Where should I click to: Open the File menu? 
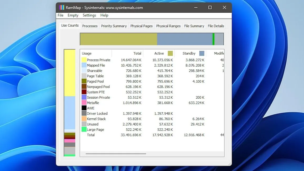(x=60, y=15)
